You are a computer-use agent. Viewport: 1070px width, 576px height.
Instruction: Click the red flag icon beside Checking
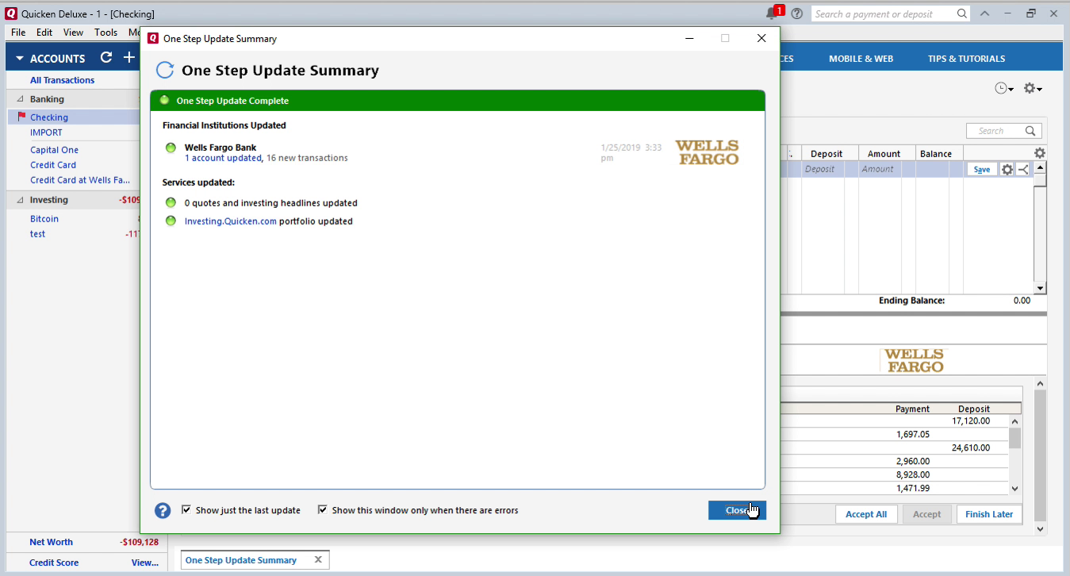click(21, 117)
